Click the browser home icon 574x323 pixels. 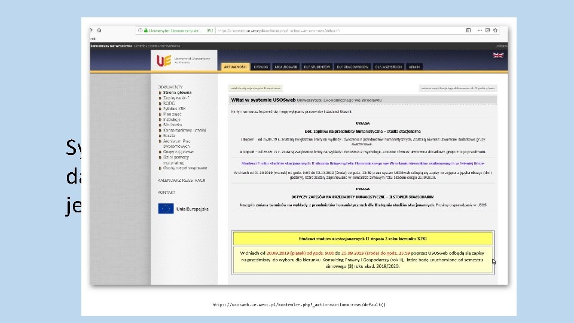click(99, 31)
